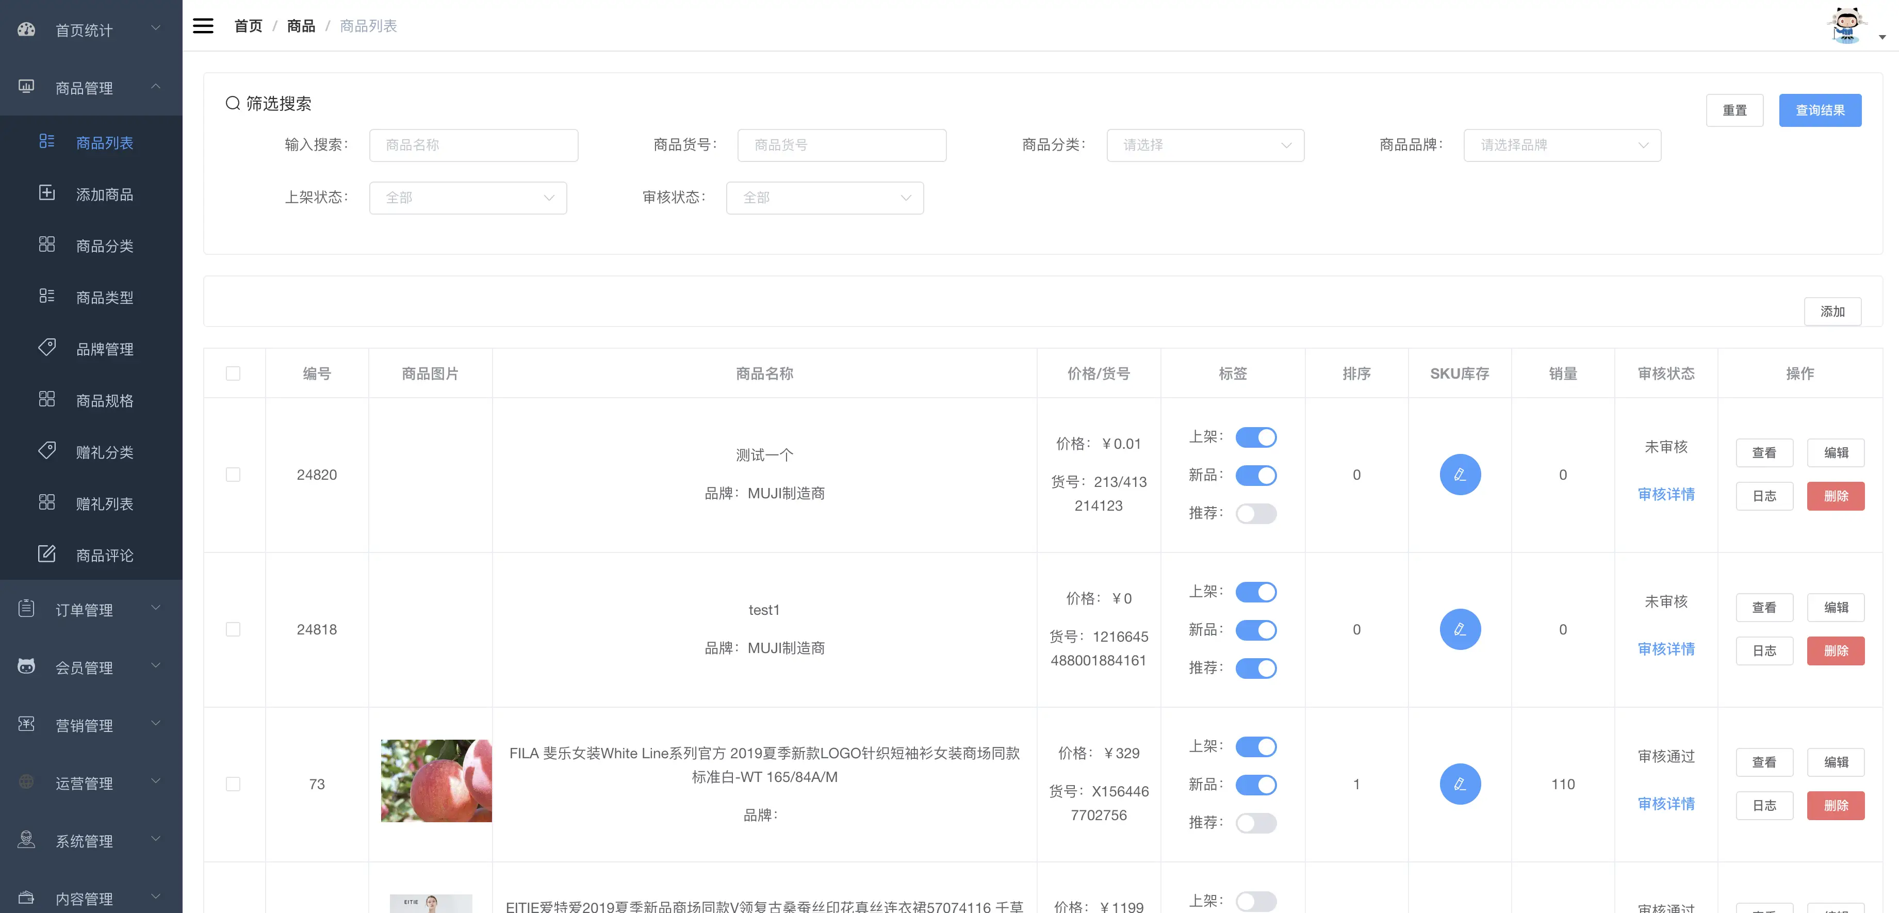Edit SKU stock for product 73
Viewport: 1899px width, 913px height.
point(1460,785)
